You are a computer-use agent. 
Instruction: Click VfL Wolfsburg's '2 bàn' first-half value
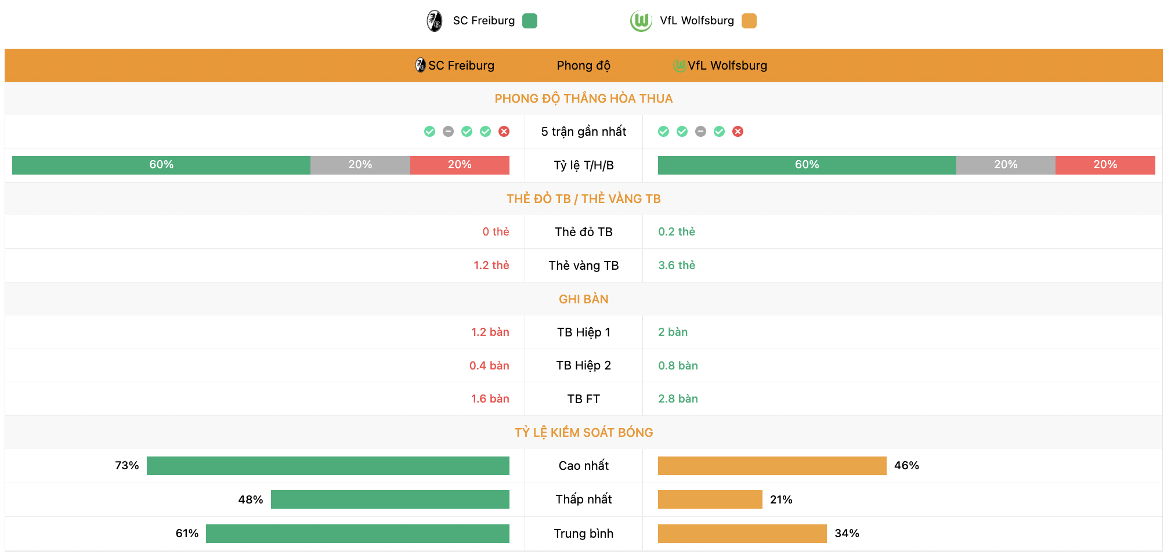click(x=673, y=332)
